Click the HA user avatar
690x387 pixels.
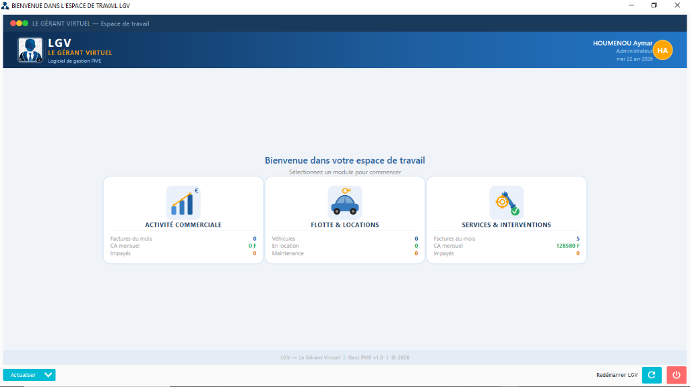pos(662,50)
